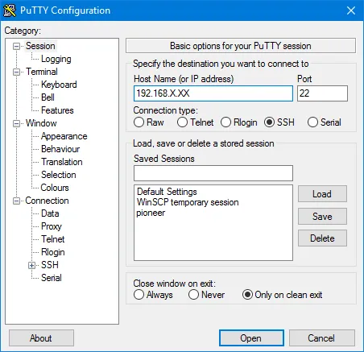Screen dimensions: 364x352
Task: Open the Behaviour category
Action: pyautogui.click(x=60, y=149)
